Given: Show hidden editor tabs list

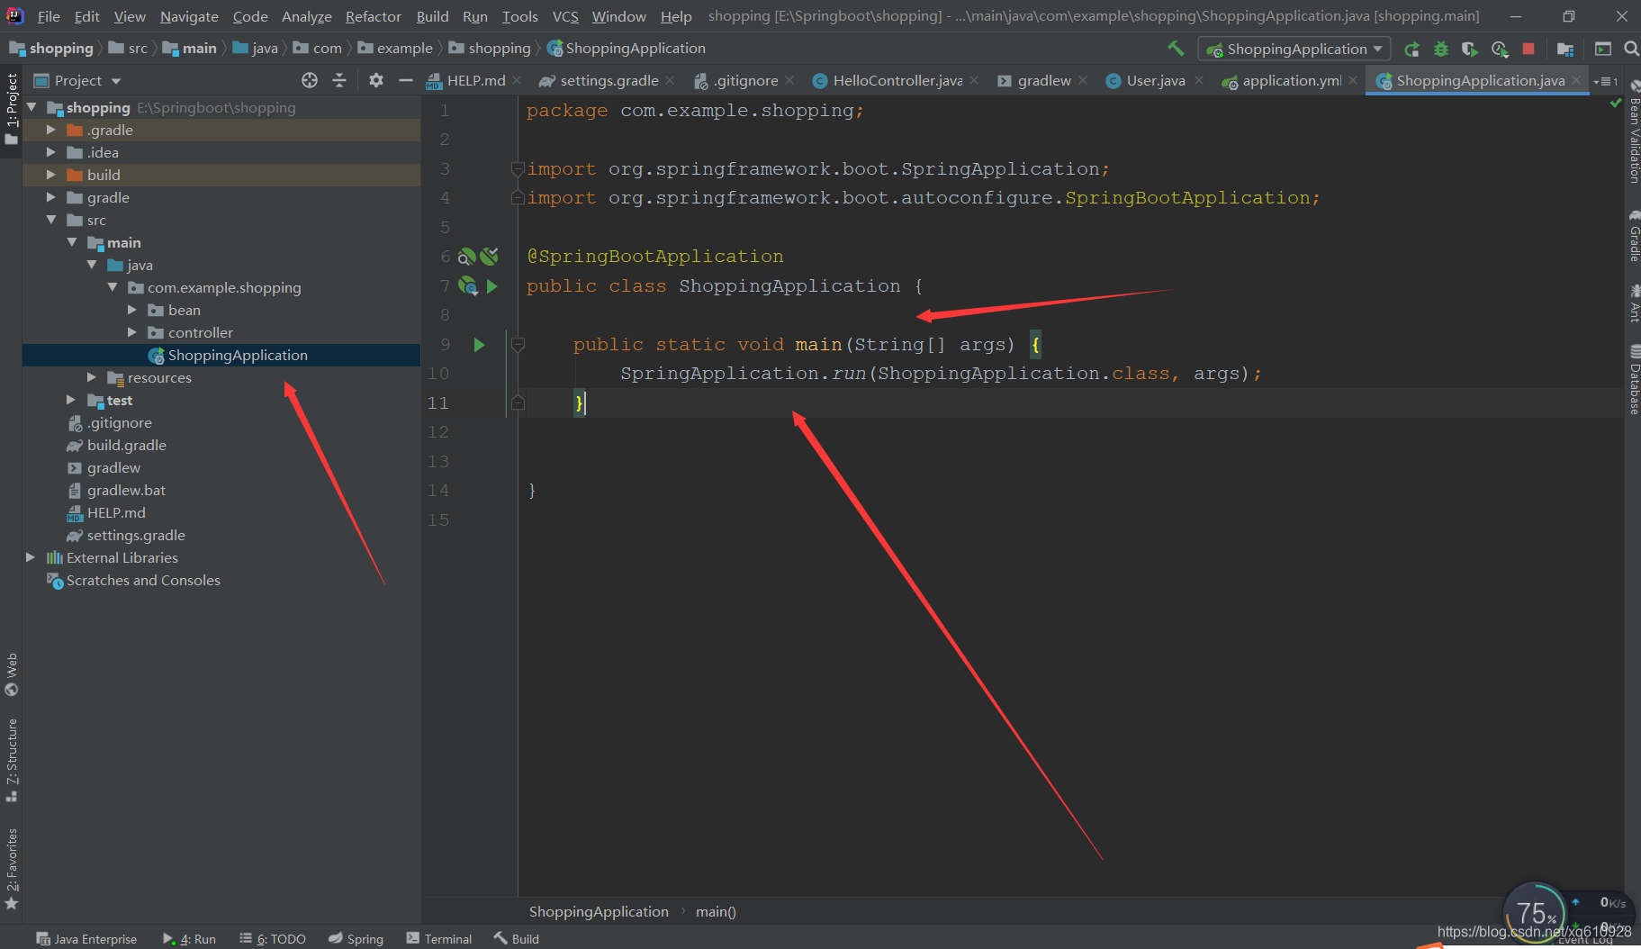Looking at the screenshot, I should (x=1605, y=81).
